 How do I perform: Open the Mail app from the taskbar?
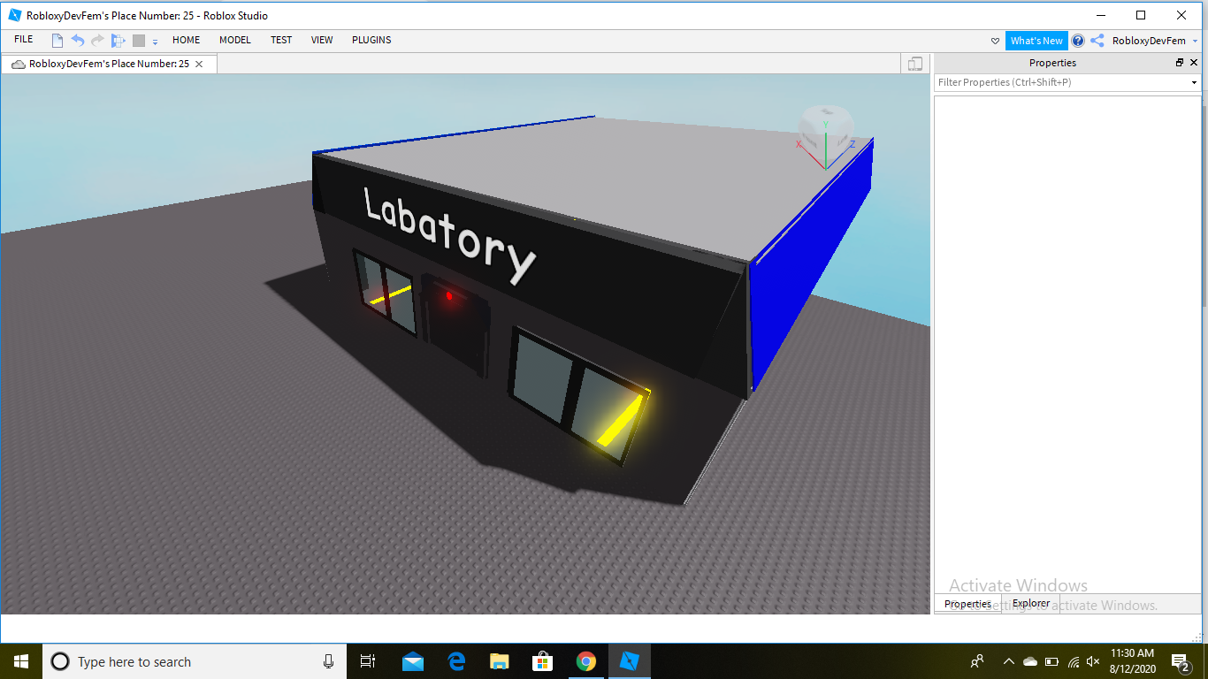tap(412, 661)
